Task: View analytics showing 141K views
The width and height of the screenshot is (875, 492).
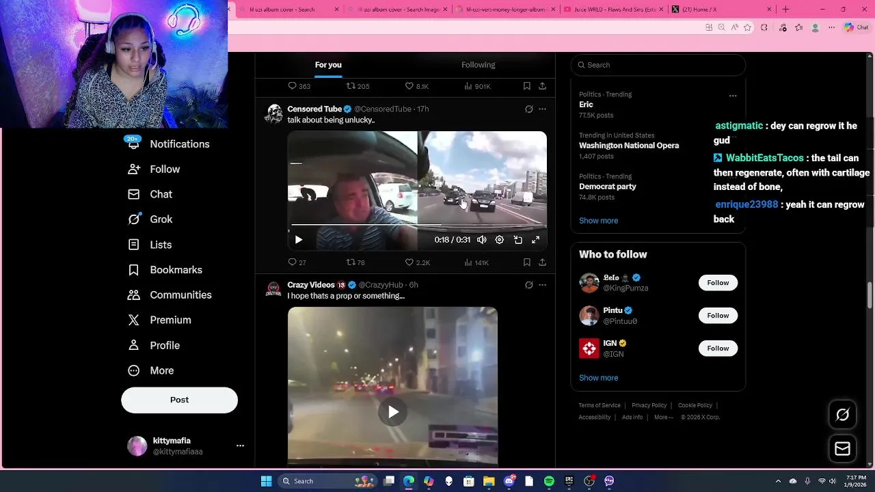Action: 476,262
